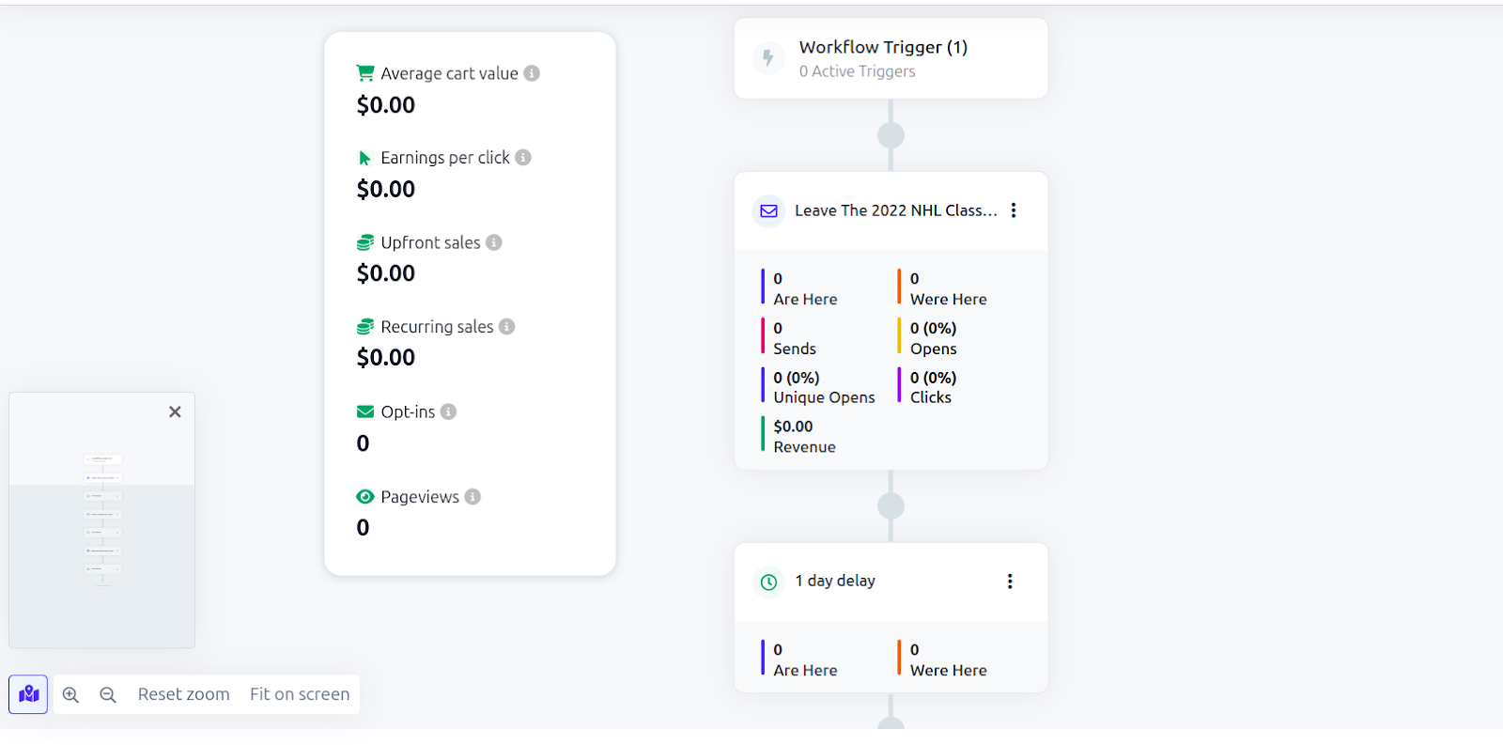The width and height of the screenshot is (1503, 745).
Task: Click the Recurring sales coins icon
Action: pyautogui.click(x=365, y=327)
